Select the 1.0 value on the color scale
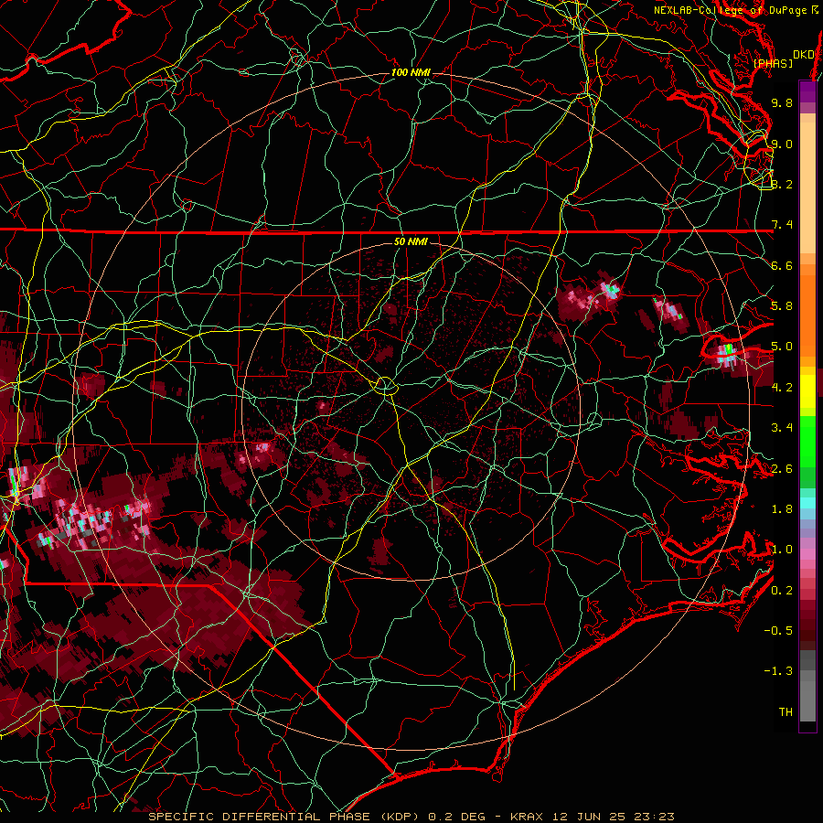The image size is (823, 823). (x=782, y=550)
